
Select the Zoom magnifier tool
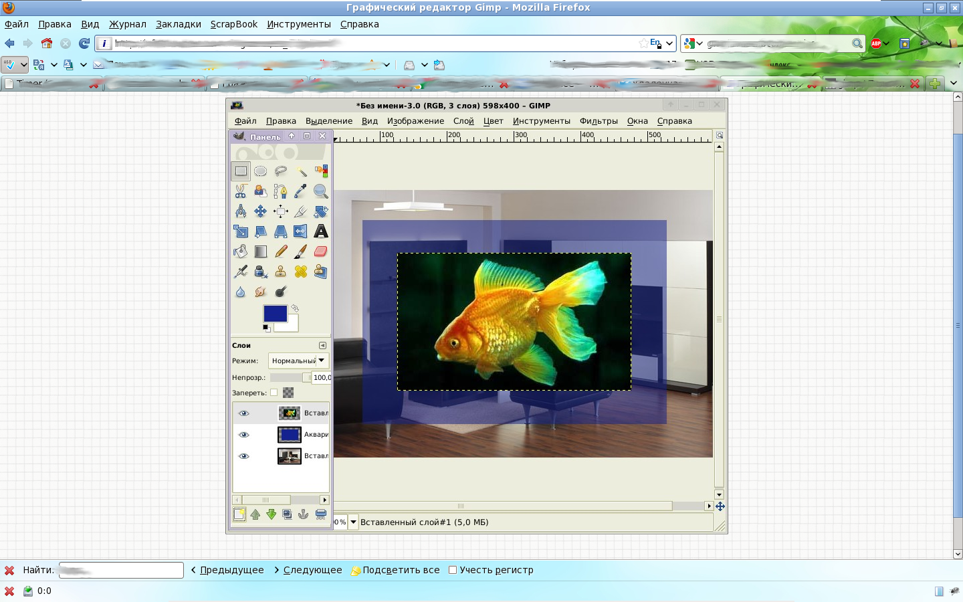321,191
